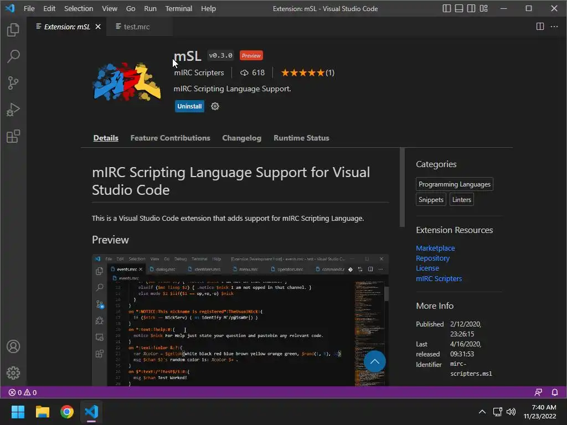Viewport: 567px width, 425px height.
Task: Open mIRC Scripters link under Extension Resources
Action: point(439,279)
